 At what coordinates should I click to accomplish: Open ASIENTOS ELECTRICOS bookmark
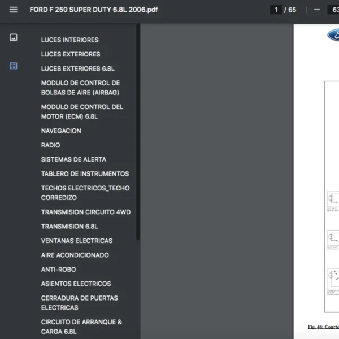pyautogui.click(x=76, y=284)
